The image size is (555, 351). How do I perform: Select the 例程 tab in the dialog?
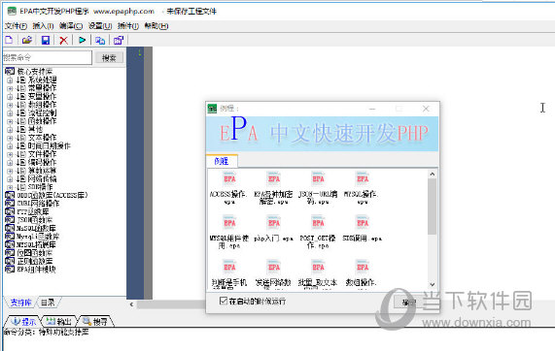222,161
